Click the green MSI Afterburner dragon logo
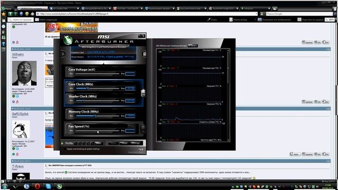 68,40
